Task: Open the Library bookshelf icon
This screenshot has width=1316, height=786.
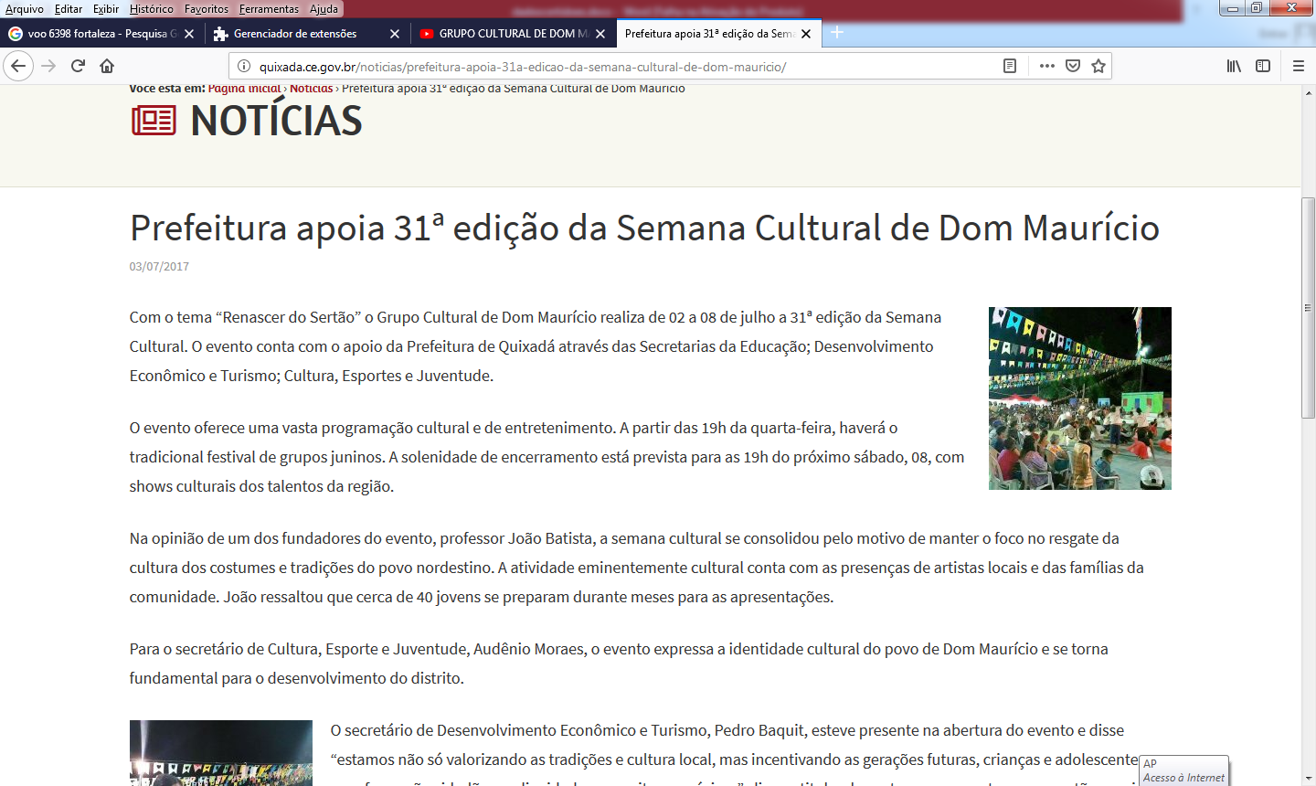Action: (x=1234, y=66)
